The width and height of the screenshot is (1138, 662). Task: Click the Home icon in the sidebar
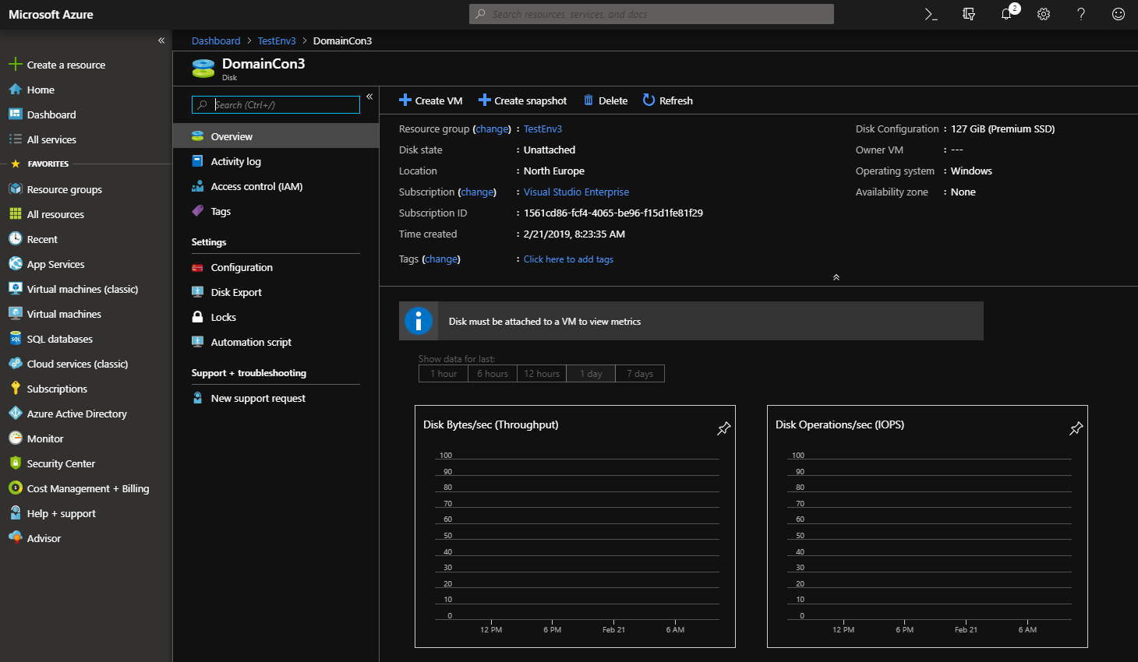15,90
